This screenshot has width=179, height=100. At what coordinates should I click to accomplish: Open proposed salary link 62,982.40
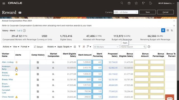113,68
